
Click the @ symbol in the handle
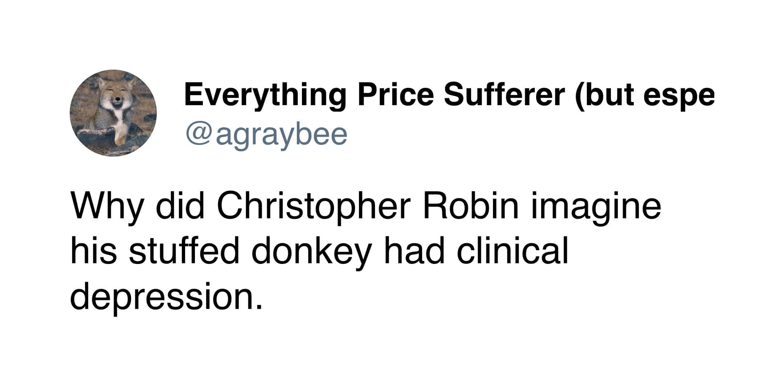tap(198, 135)
